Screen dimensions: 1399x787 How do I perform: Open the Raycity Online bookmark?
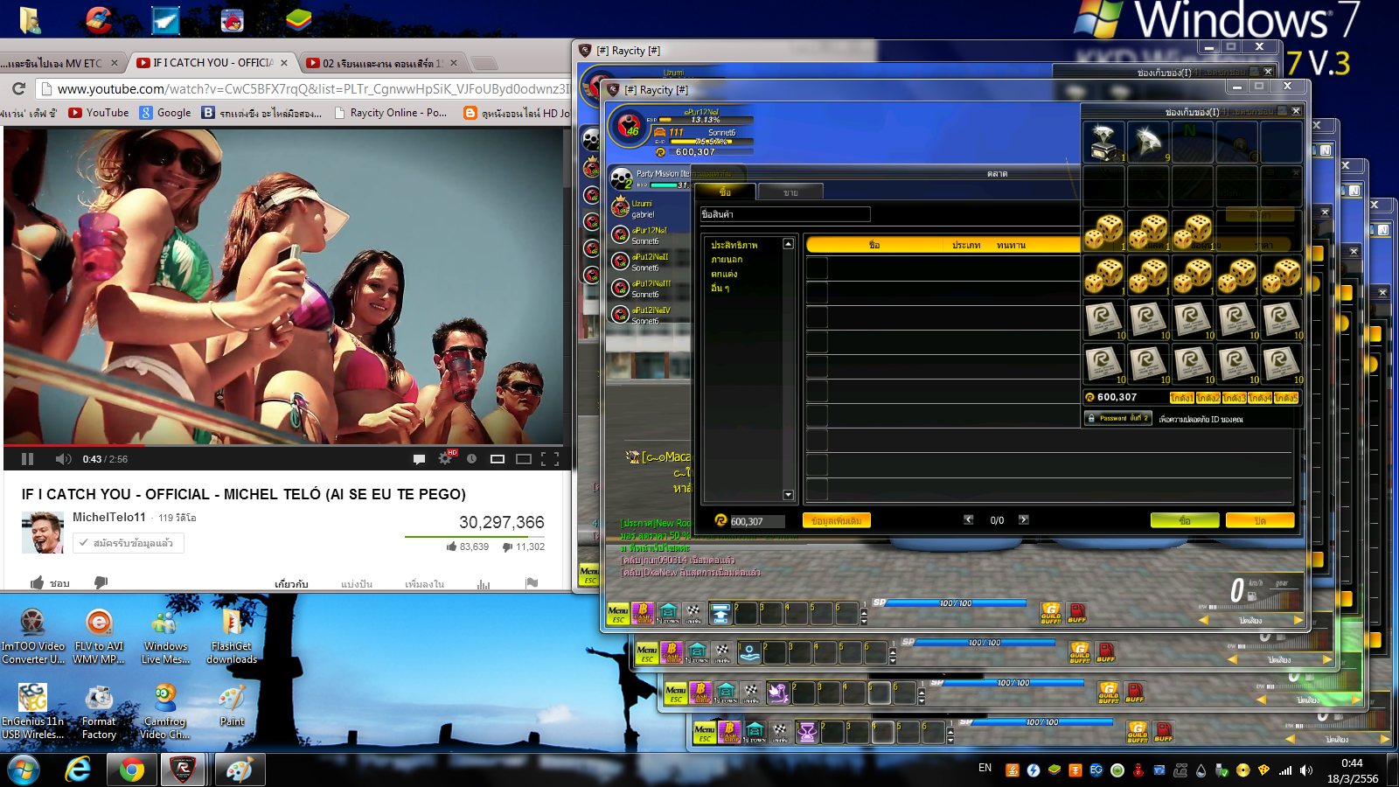point(391,113)
